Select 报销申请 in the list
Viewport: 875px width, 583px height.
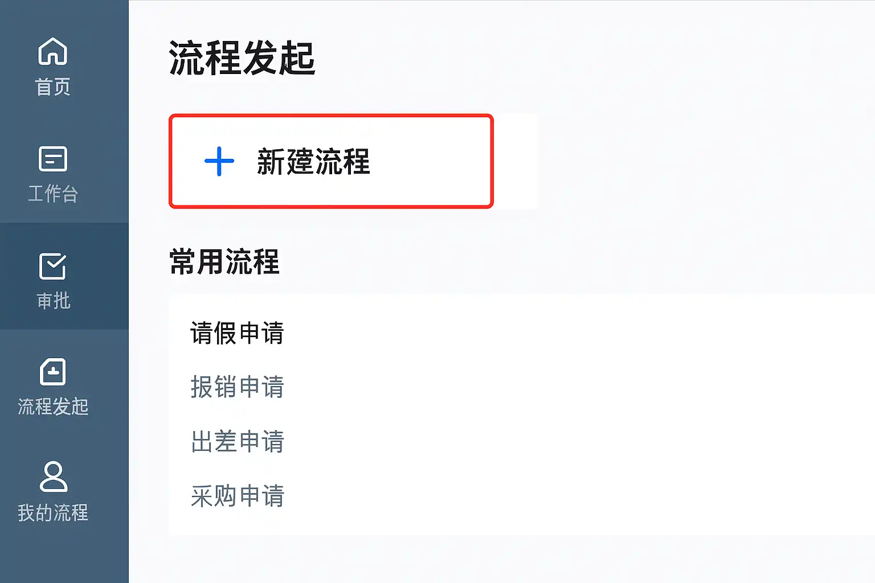(x=237, y=387)
